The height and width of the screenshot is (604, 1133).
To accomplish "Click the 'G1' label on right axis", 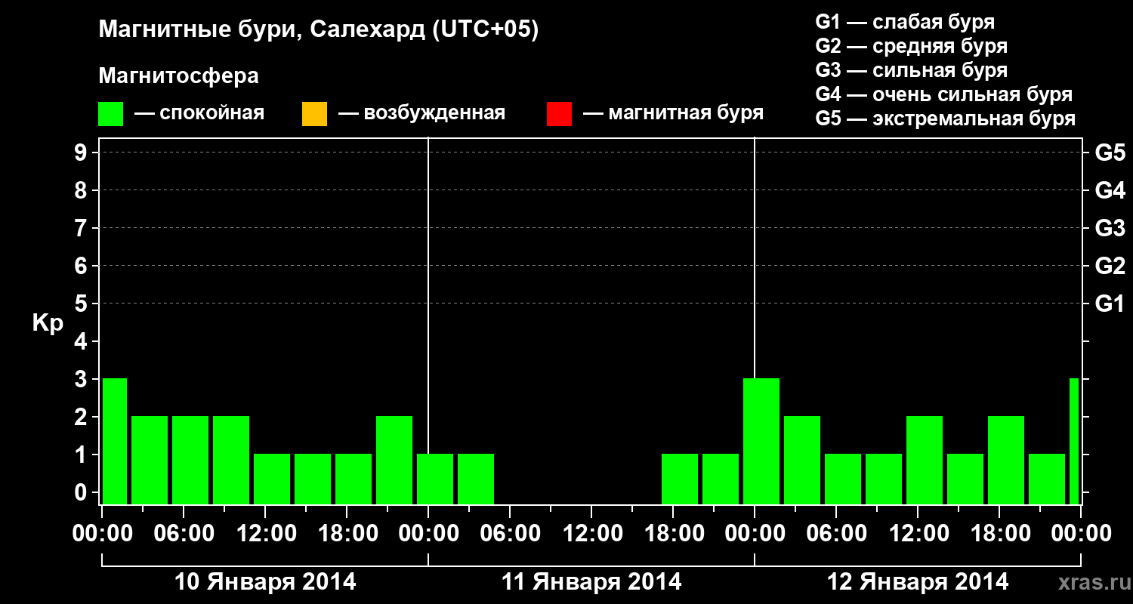I will (1110, 304).
